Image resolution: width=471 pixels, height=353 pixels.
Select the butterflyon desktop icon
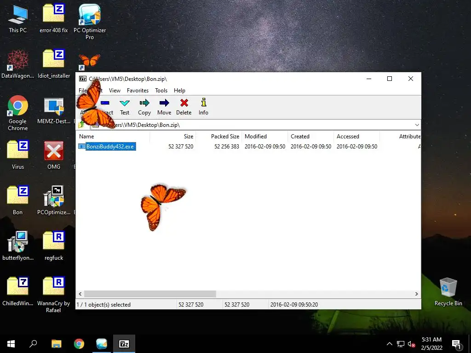point(18,246)
